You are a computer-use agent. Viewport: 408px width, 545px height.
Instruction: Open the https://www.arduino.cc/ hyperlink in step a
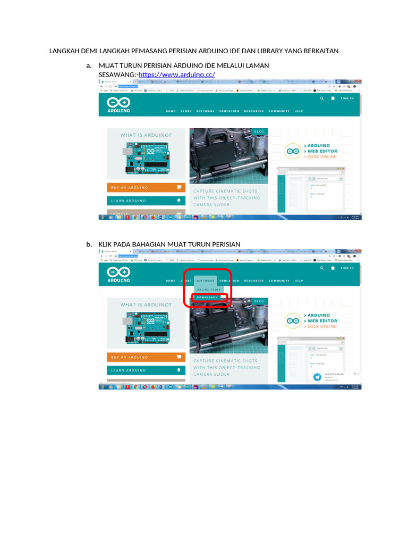coord(176,75)
